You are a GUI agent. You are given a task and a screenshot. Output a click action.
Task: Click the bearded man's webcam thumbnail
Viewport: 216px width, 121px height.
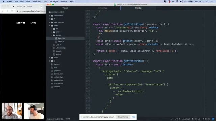tap(12, 111)
